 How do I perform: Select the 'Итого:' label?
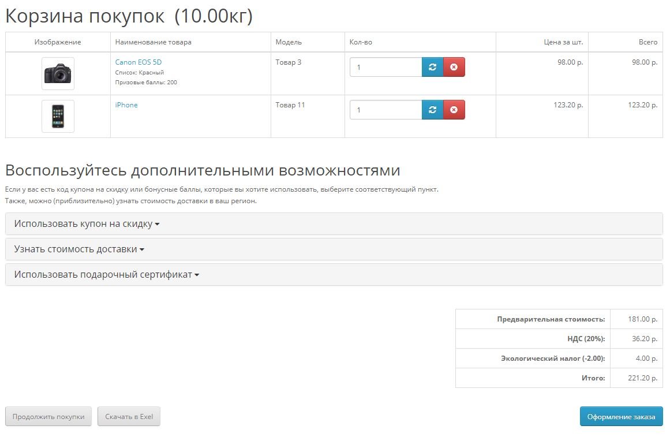coord(593,378)
